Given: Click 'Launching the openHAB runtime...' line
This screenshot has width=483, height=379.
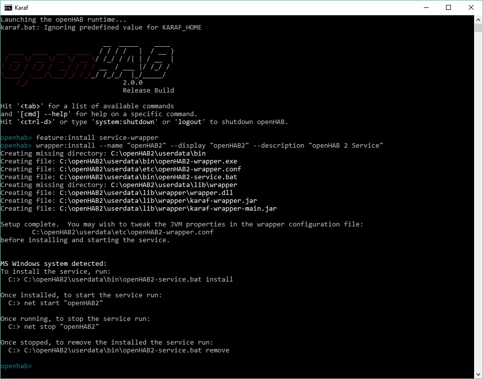Looking at the screenshot, I should [x=64, y=19].
